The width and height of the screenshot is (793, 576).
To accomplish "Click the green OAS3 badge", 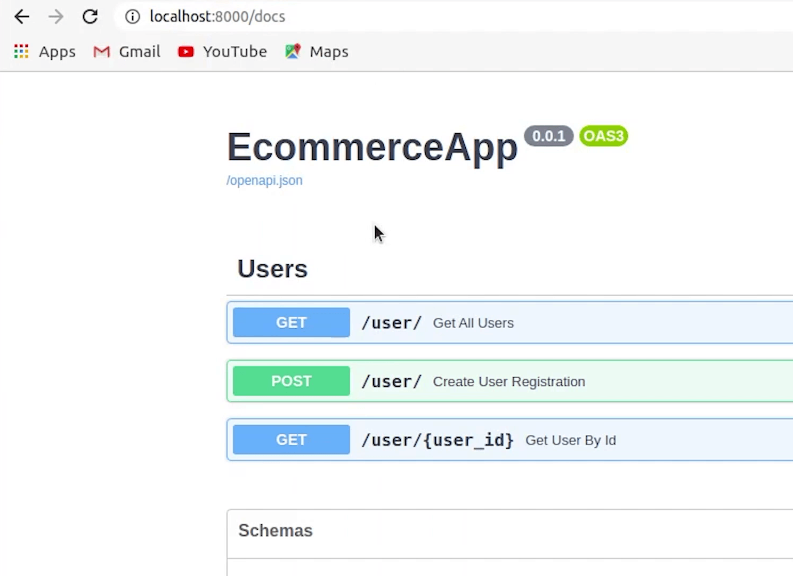I will coord(603,136).
